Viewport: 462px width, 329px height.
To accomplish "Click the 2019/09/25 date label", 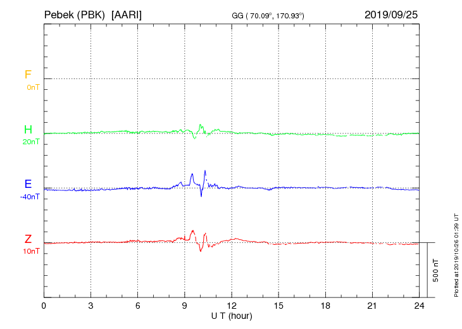I will click(x=391, y=15).
